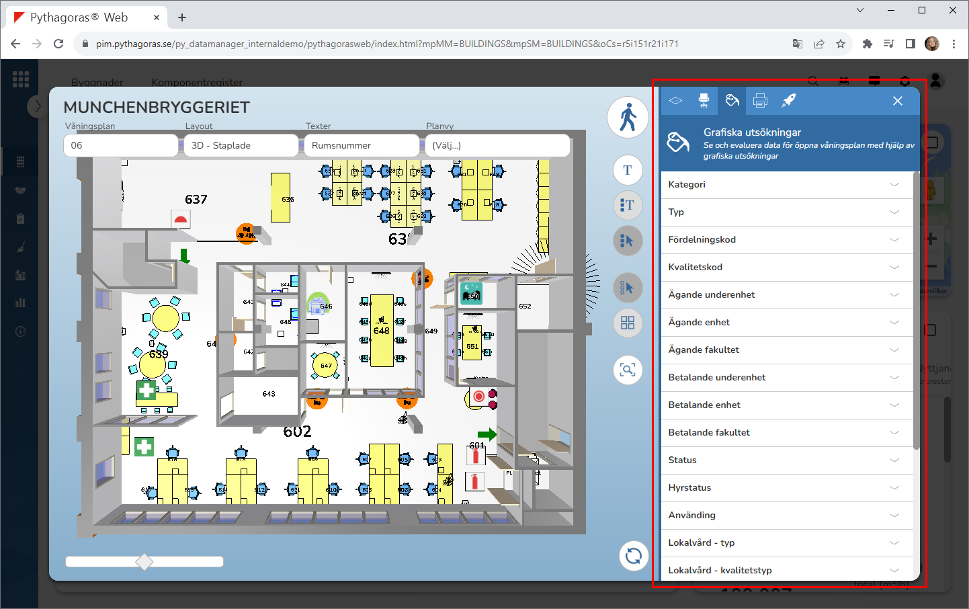Expand the Status section
The height and width of the screenshot is (609, 969).
pos(786,460)
